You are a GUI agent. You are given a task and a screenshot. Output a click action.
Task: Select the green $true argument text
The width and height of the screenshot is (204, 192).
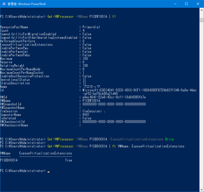tap(170, 139)
